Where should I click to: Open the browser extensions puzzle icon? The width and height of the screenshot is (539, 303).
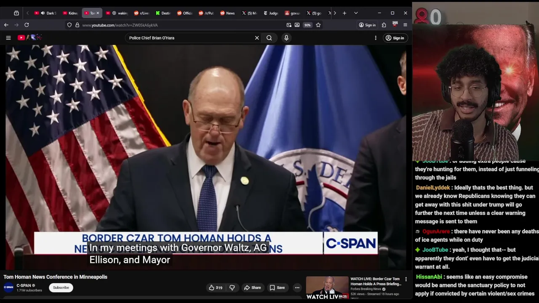[x=384, y=25]
